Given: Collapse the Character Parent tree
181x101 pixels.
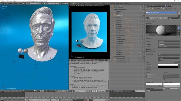Looking at the screenshot, I should [111, 10].
